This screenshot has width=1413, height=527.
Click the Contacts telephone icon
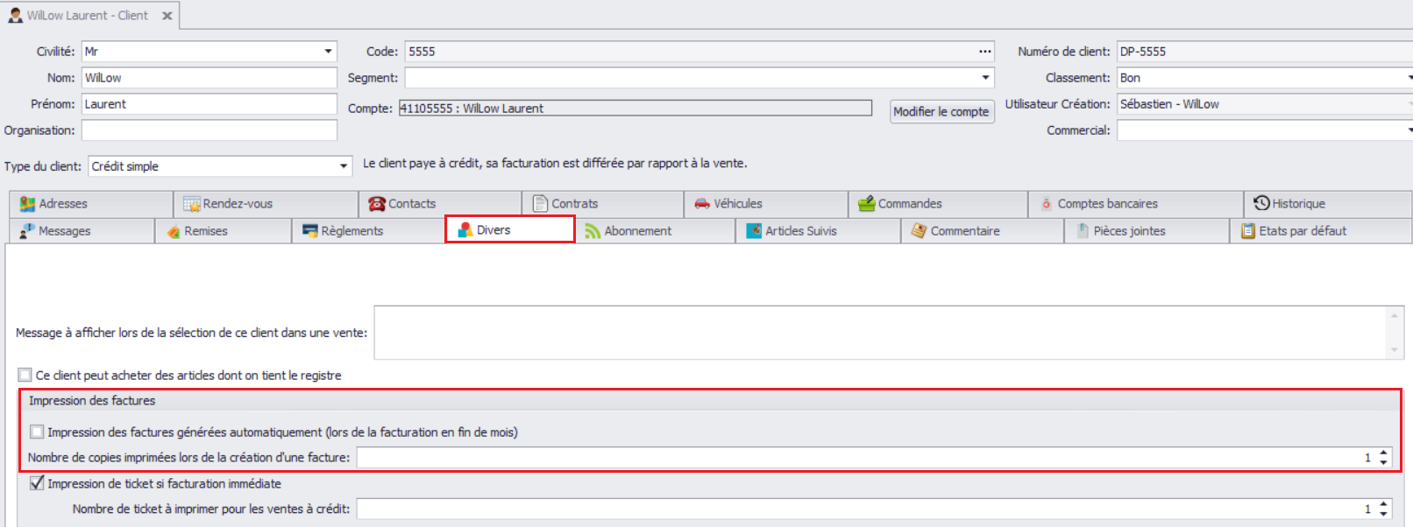pos(377,204)
